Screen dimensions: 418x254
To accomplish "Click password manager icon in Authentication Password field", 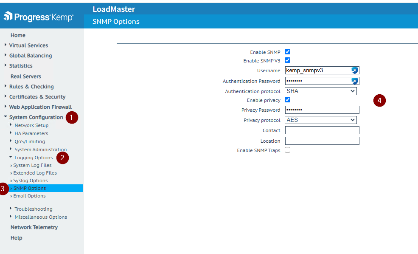I will (x=354, y=81).
